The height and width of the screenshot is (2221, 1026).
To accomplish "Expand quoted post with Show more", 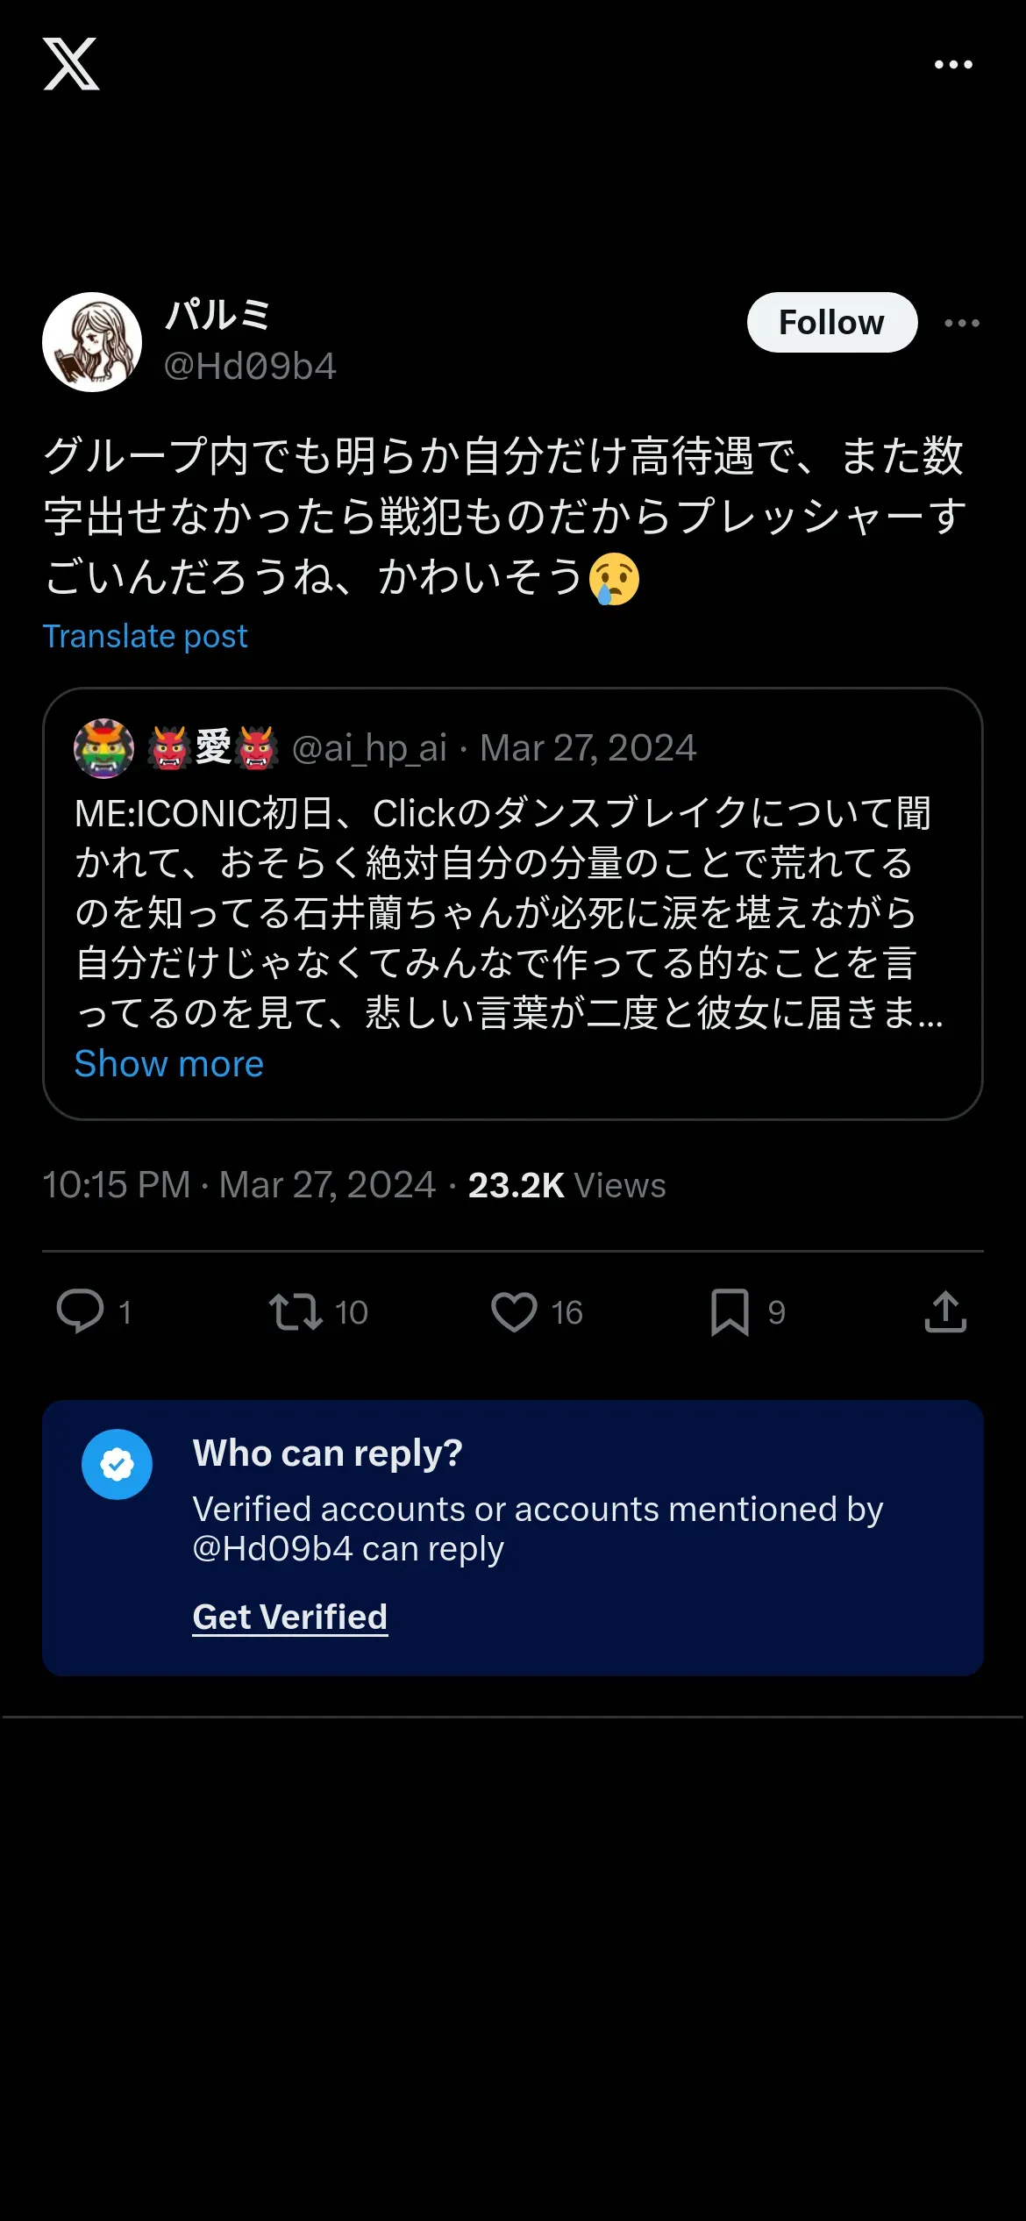I will click(x=168, y=1064).
